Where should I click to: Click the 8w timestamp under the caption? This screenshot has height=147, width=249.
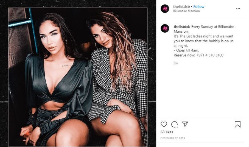point(176,63)
